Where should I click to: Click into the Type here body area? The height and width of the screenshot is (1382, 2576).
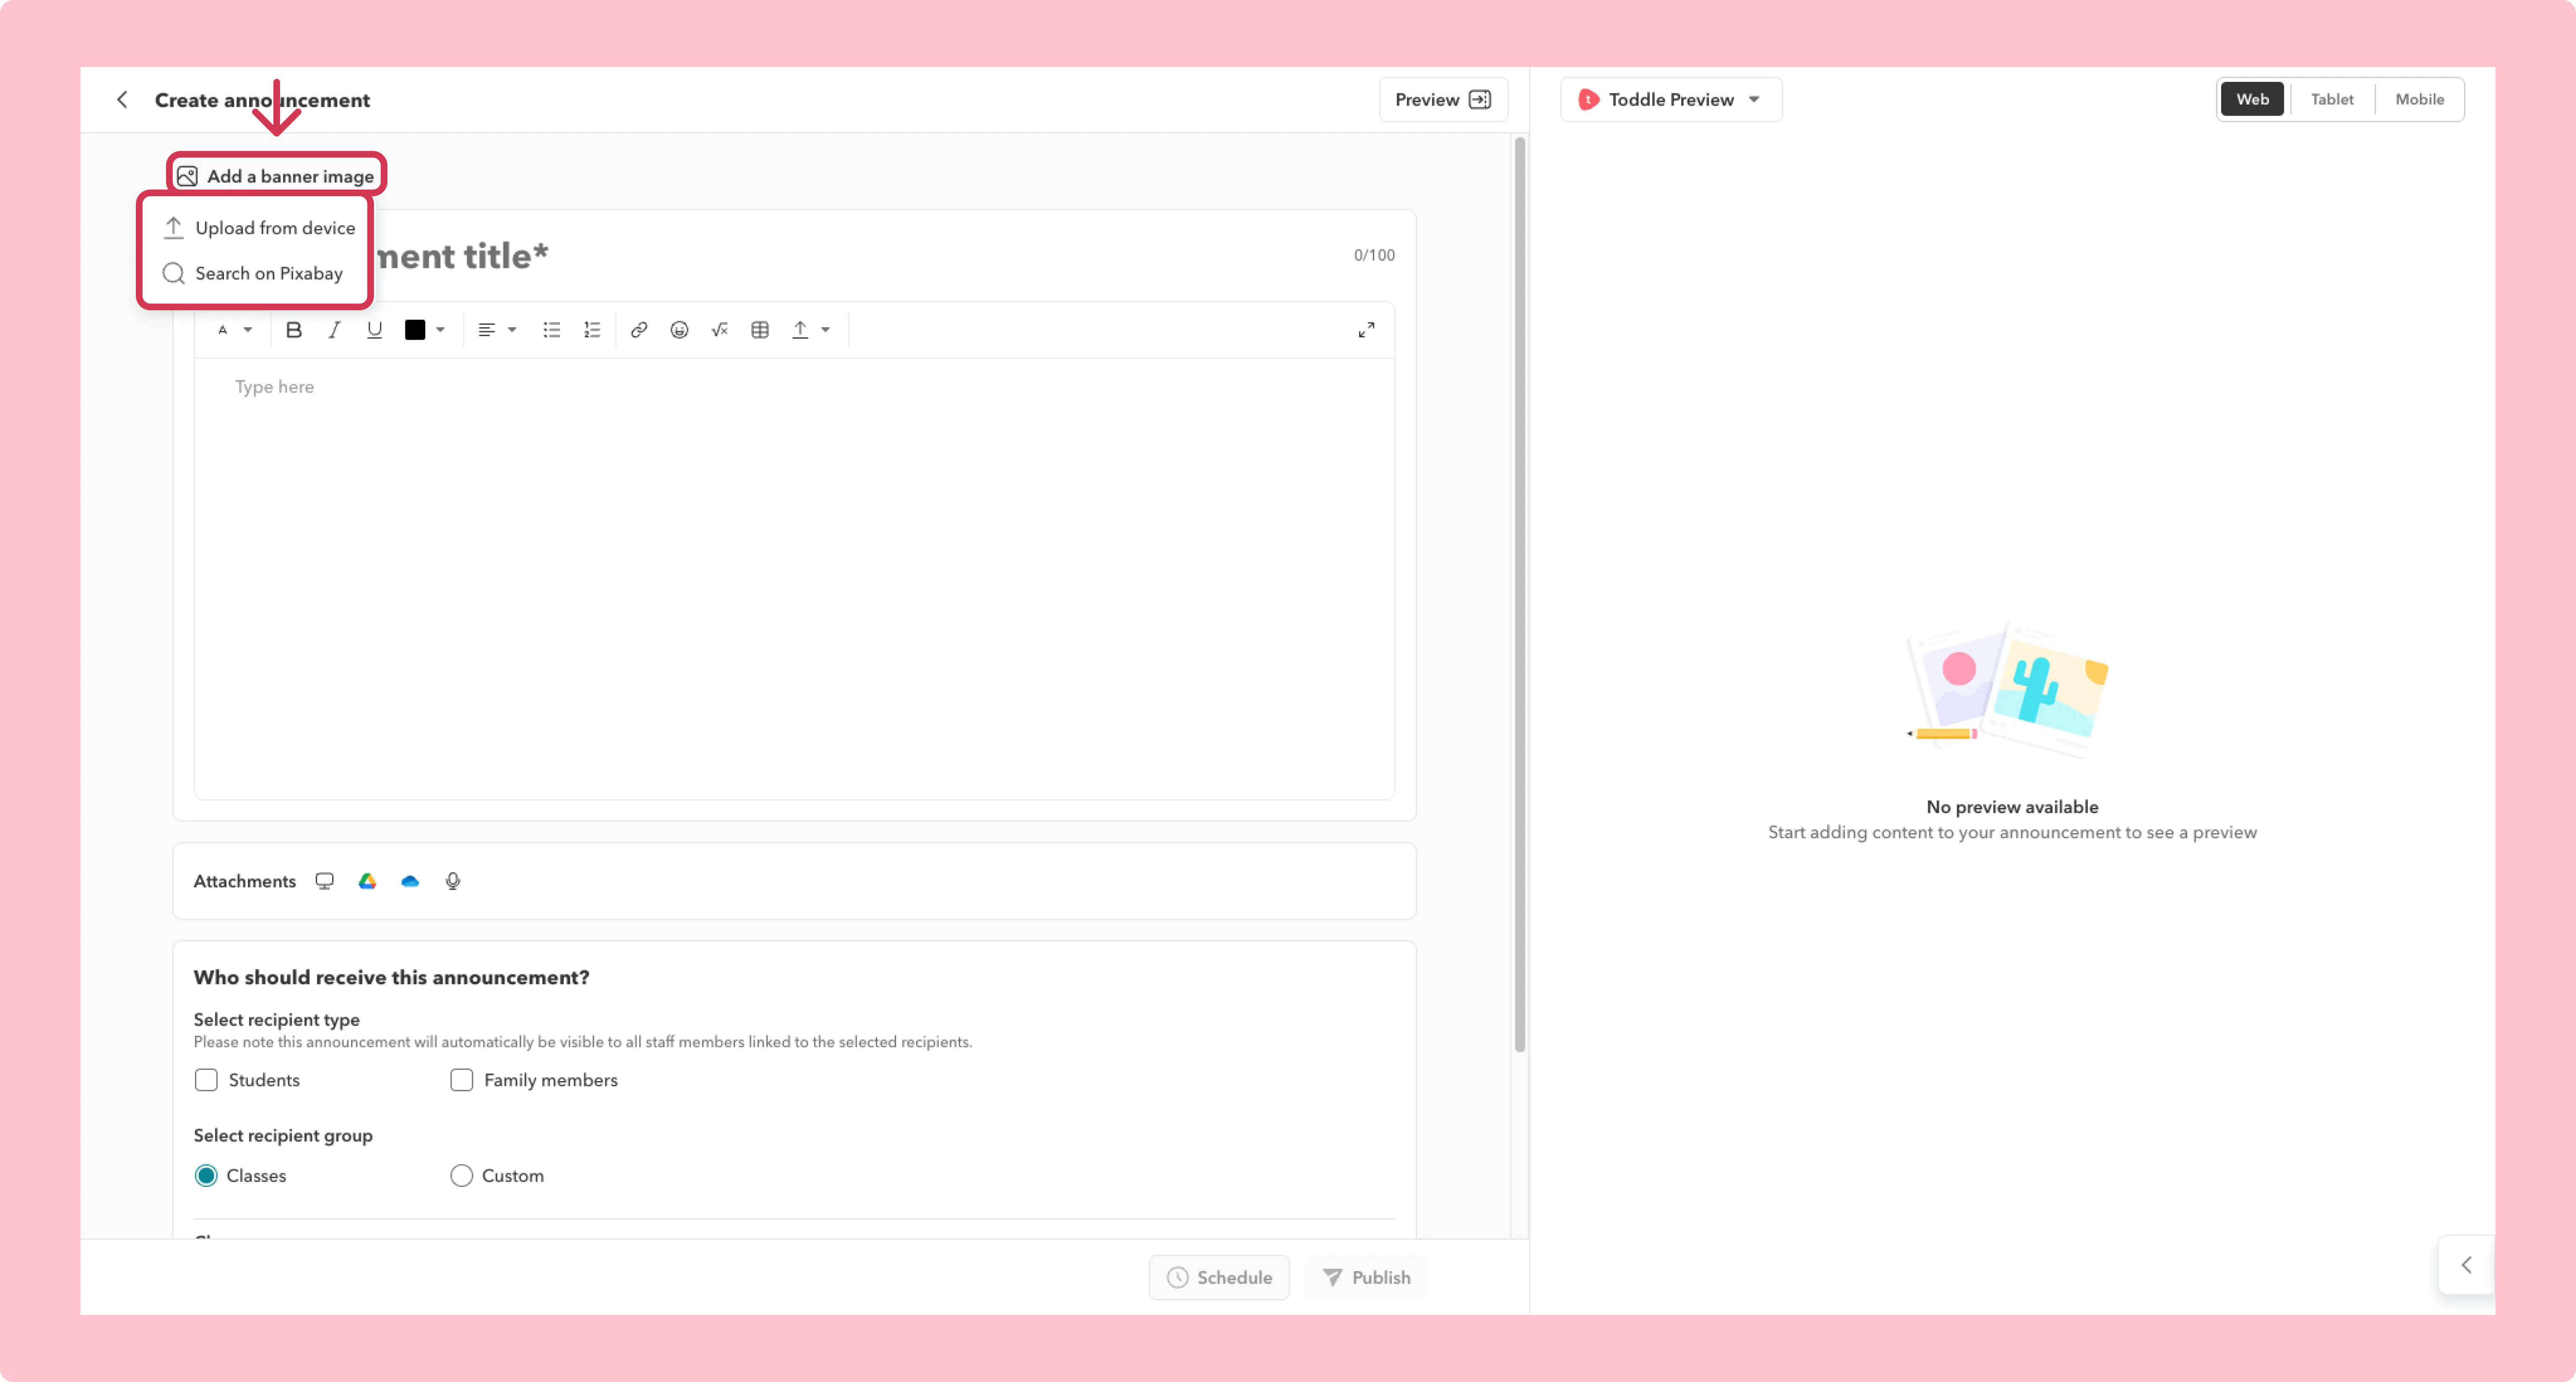(x=794, y=578)
